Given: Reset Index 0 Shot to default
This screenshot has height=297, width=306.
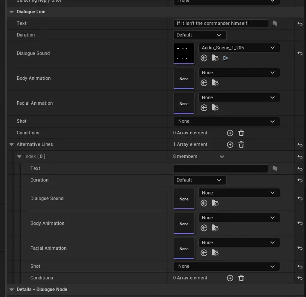Looking at the screenshot, I should click(x=300, y=267).
